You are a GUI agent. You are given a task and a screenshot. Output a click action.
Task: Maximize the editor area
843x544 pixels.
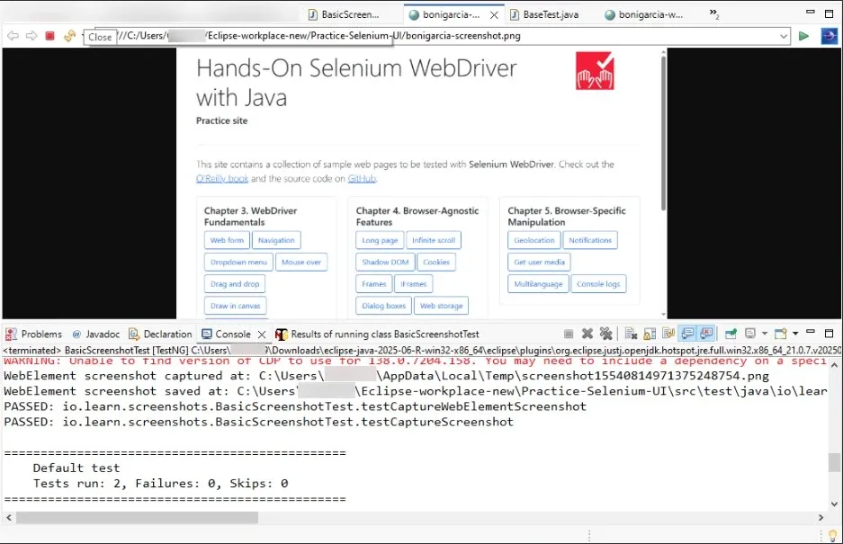coord(829,13)
